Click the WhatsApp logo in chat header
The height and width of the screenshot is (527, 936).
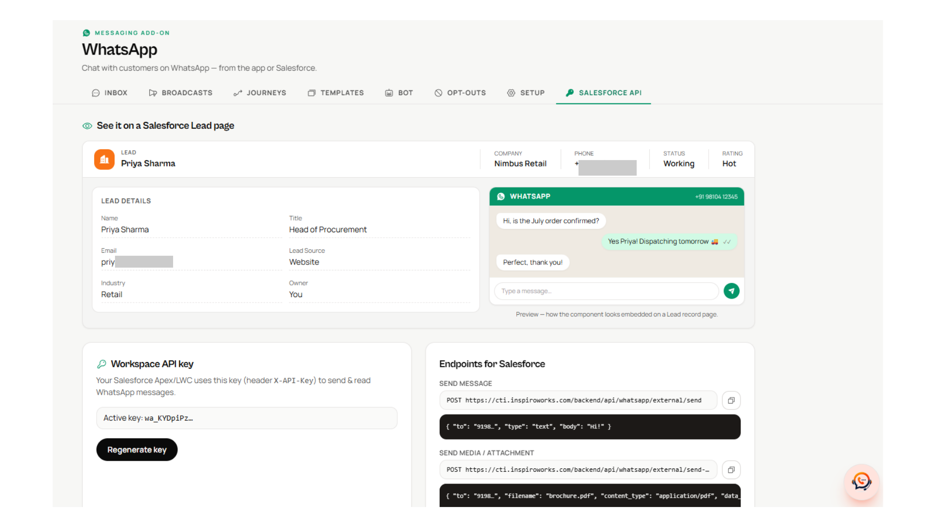pyautogui.click(x=501, y=196)
